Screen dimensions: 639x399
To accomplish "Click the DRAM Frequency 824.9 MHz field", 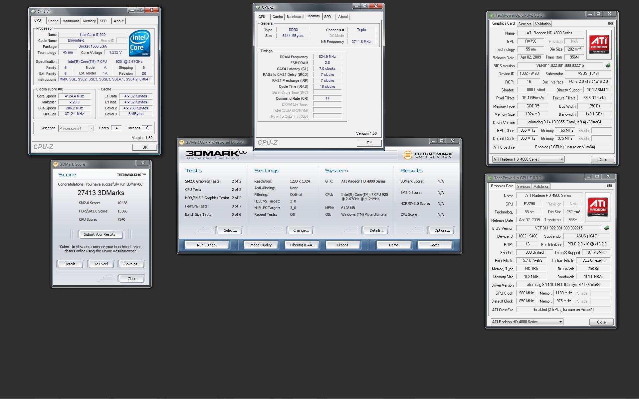I will coord(327,57).
